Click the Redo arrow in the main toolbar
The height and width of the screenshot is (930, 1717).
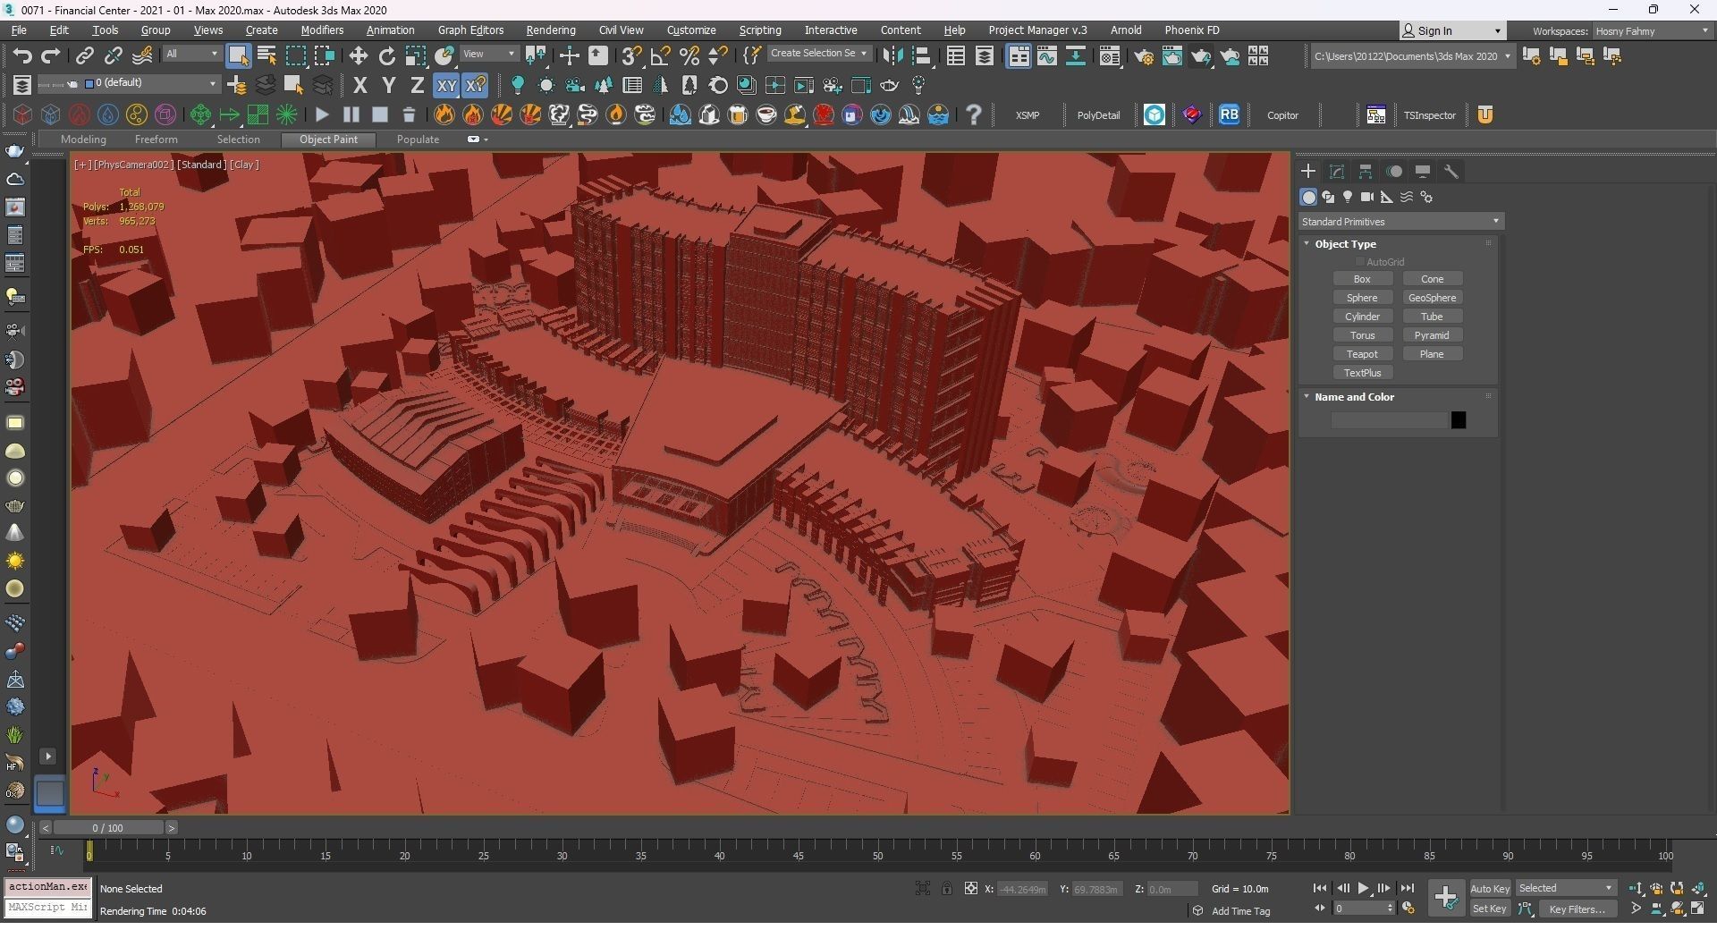coord(51,55)
